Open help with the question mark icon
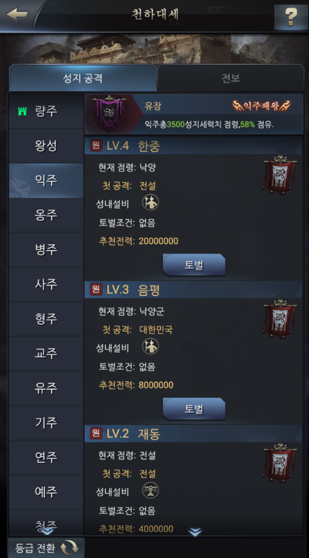Viewport: 309px width, 558px height. pyautogui.click(x=290, y=16)
